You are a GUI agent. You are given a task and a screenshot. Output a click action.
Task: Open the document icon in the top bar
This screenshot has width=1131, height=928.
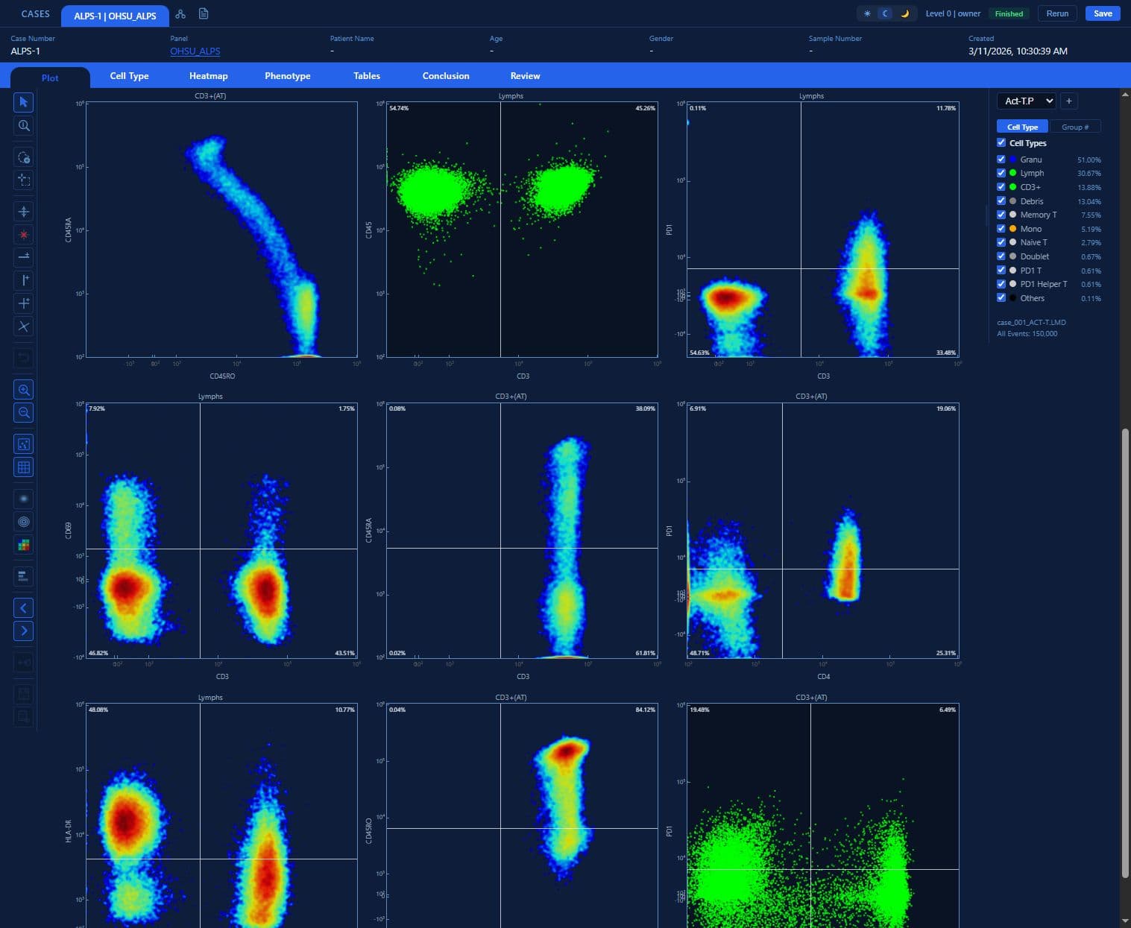click(203, 13)
